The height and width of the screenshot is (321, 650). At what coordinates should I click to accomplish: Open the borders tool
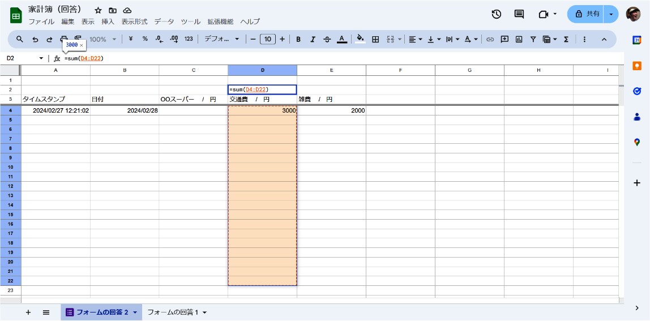pyautogui.click(x=375, y=40)
